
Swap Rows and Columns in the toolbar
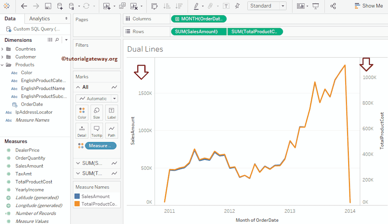(x=154, y=6)
